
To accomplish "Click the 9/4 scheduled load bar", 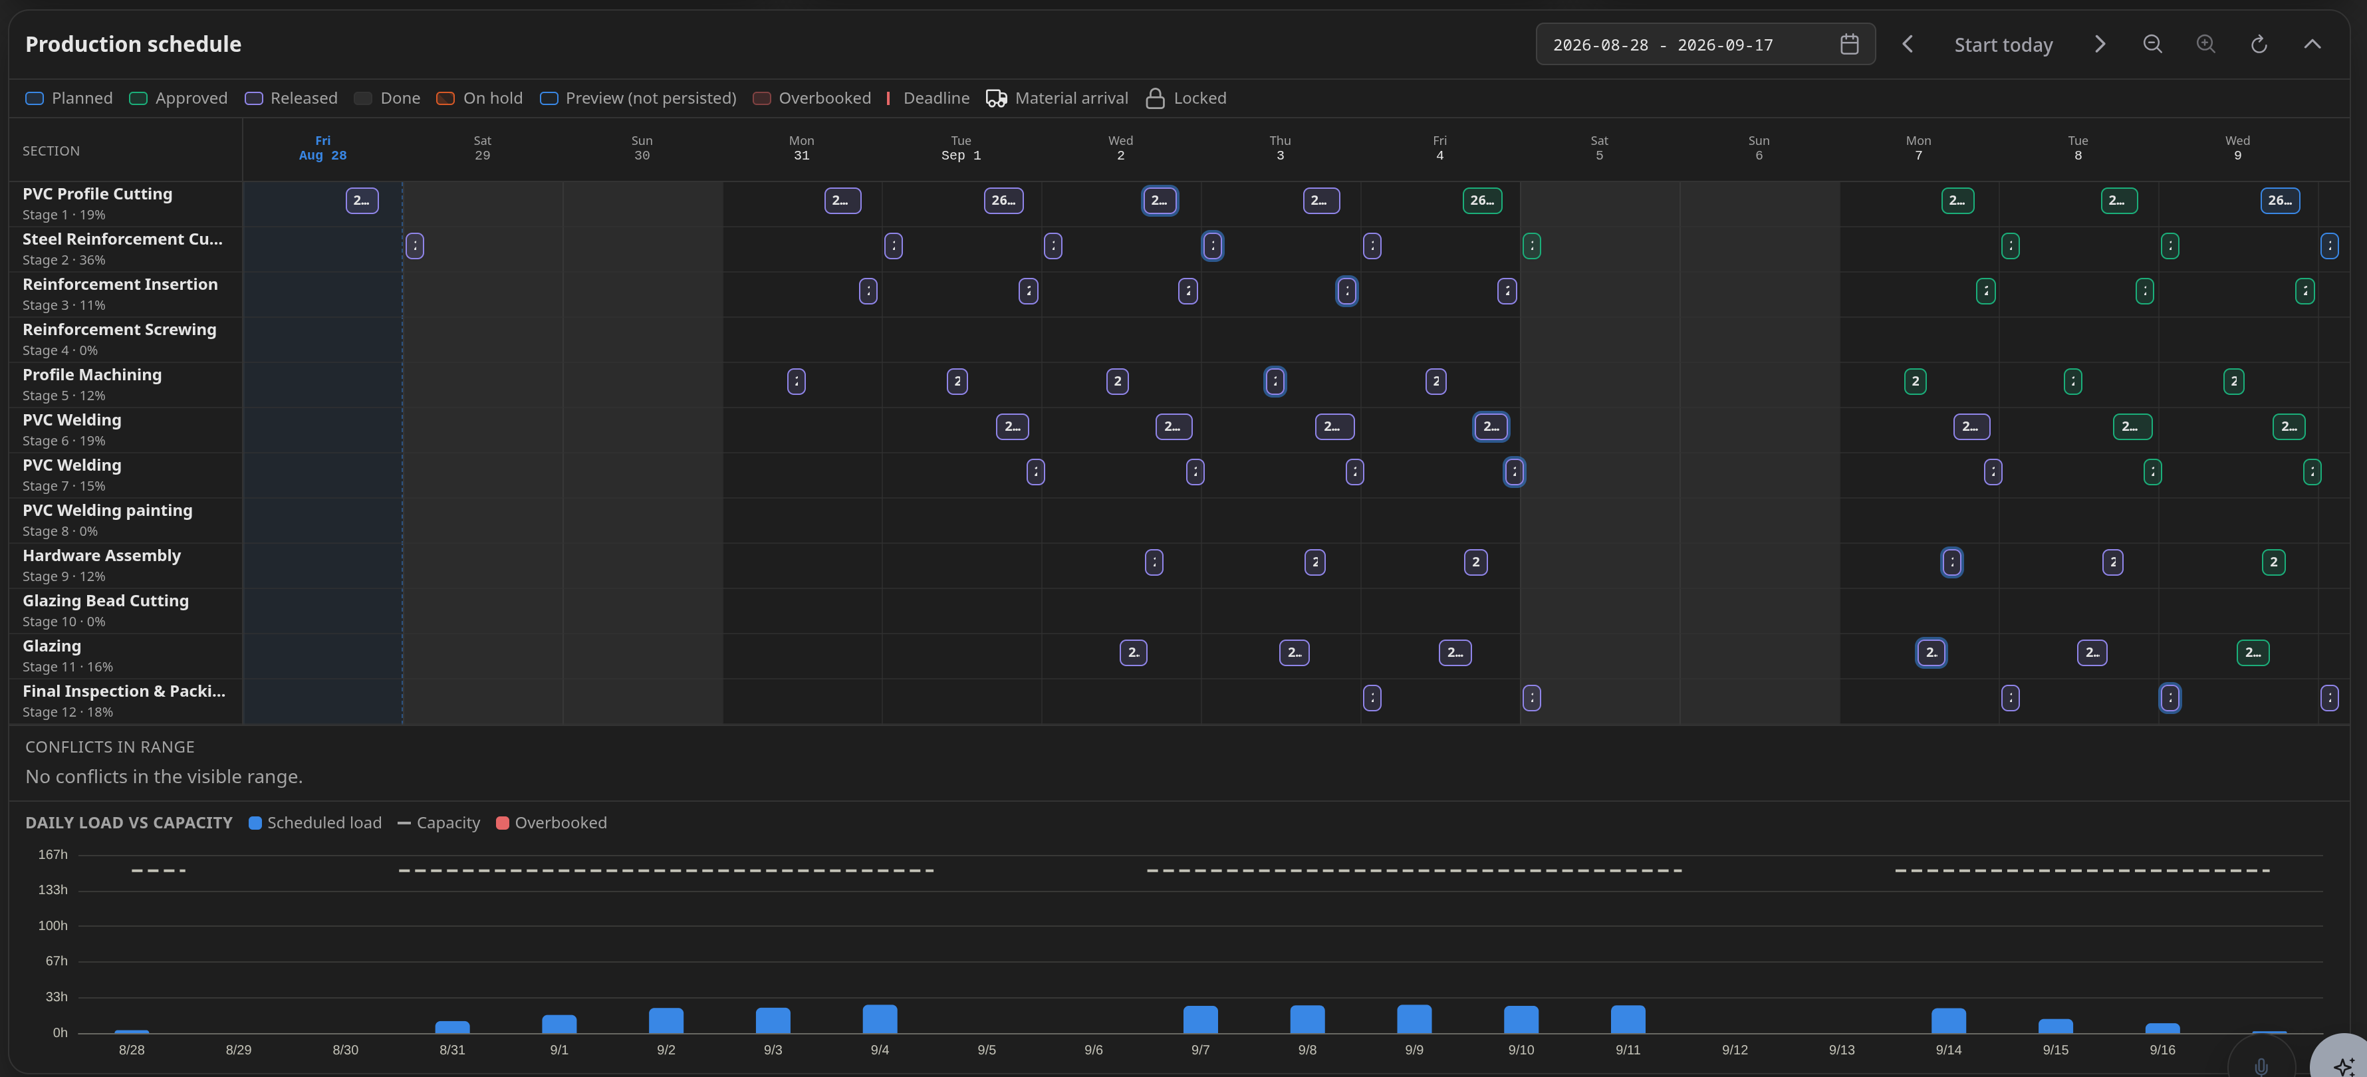I will 880,1019.
